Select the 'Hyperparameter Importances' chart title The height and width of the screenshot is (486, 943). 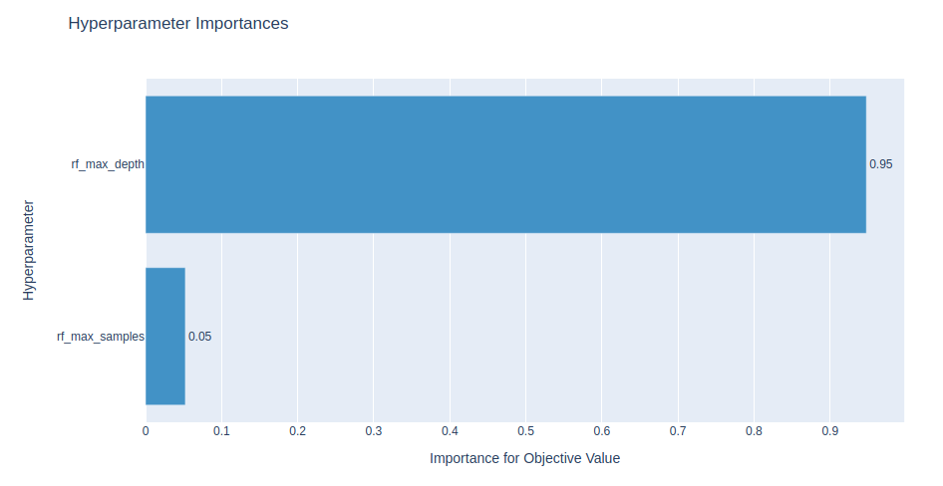coord(178,23)
